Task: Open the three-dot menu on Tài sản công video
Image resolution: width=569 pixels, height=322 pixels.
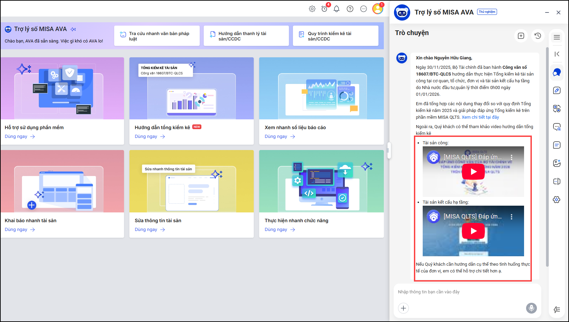Action: [x=512, y=157]
